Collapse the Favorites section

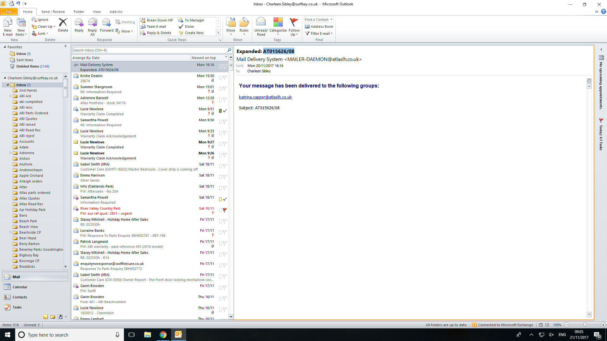click(x=5, y=47)
